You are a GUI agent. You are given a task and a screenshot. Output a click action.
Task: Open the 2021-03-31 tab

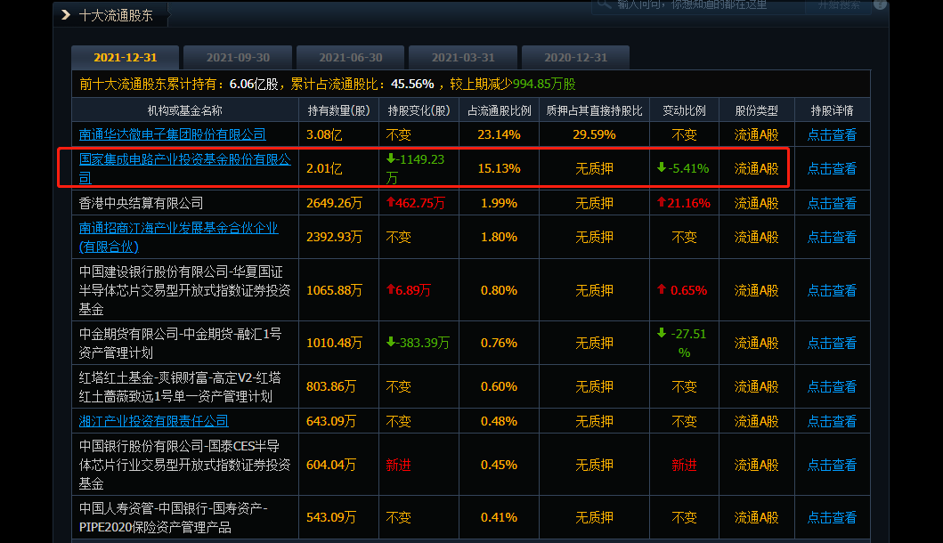click(463, 58)
